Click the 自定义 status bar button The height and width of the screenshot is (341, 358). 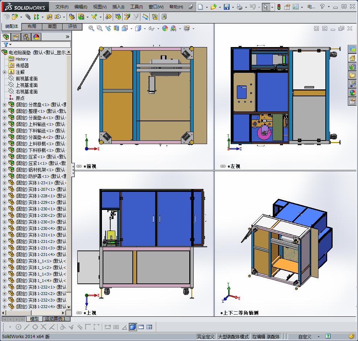[305, 337]
